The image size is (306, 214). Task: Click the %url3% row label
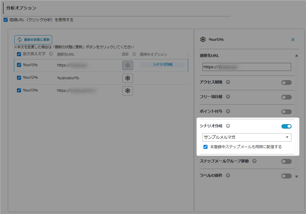[x=30, y=90]
